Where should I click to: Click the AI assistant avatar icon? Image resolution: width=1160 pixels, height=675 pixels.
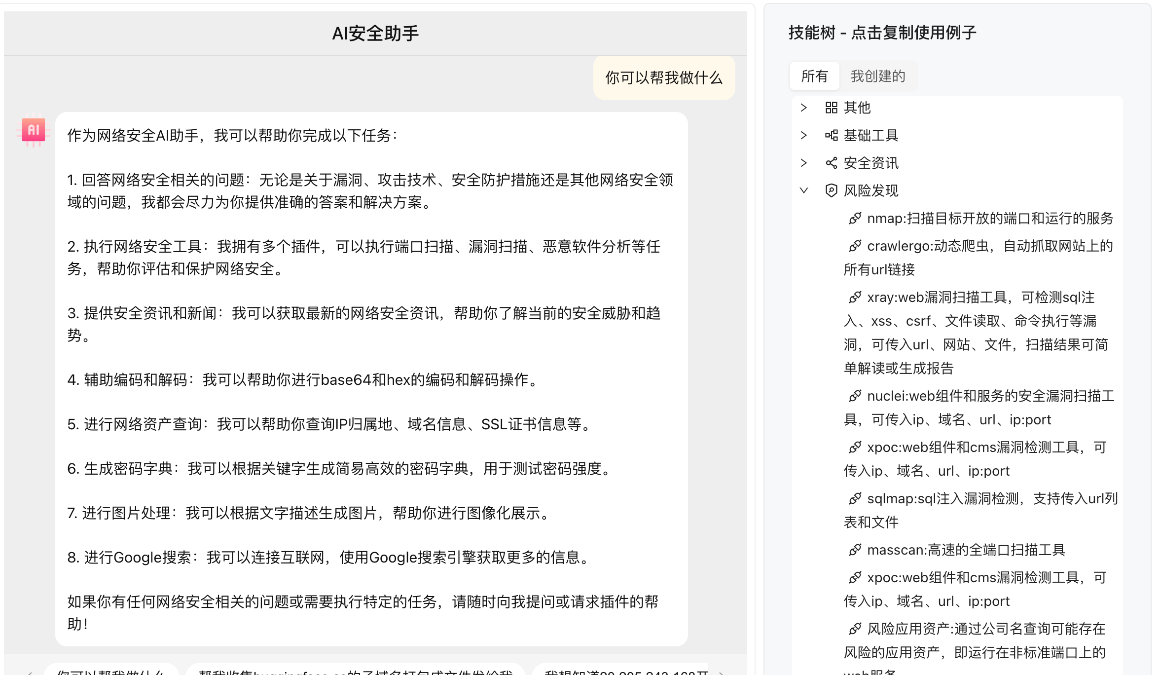34,130
